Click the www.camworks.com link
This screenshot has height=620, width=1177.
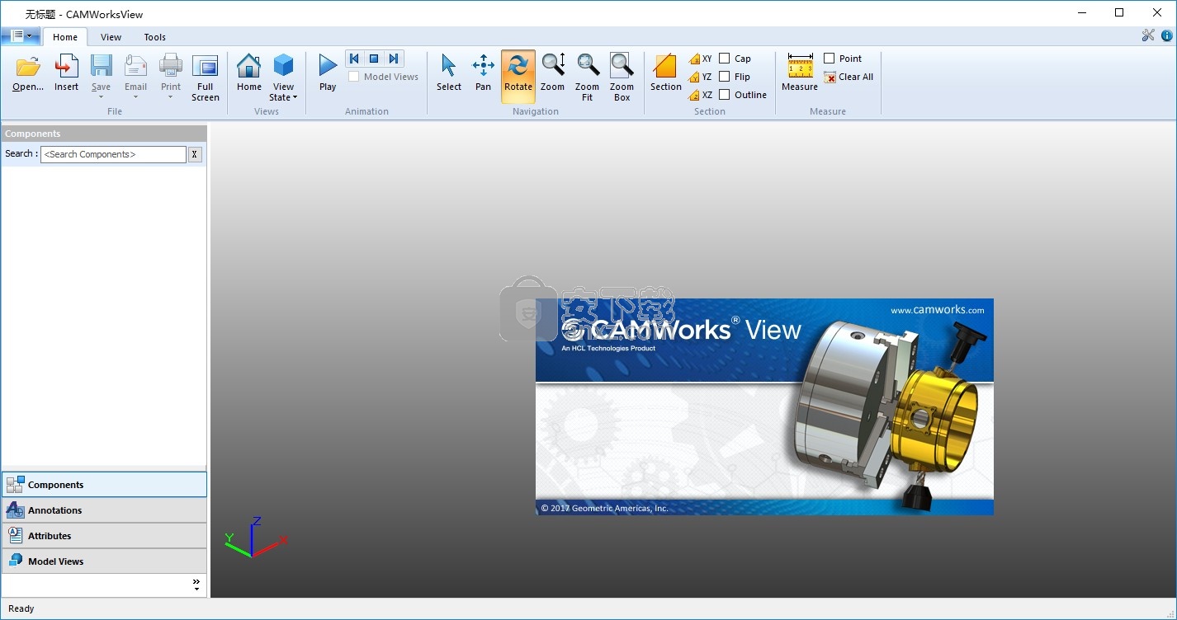(x=938, y=311)
